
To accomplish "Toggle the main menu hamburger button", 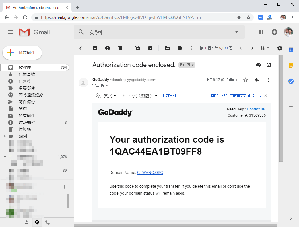I will pyautogui.click(x=11, y=32).
